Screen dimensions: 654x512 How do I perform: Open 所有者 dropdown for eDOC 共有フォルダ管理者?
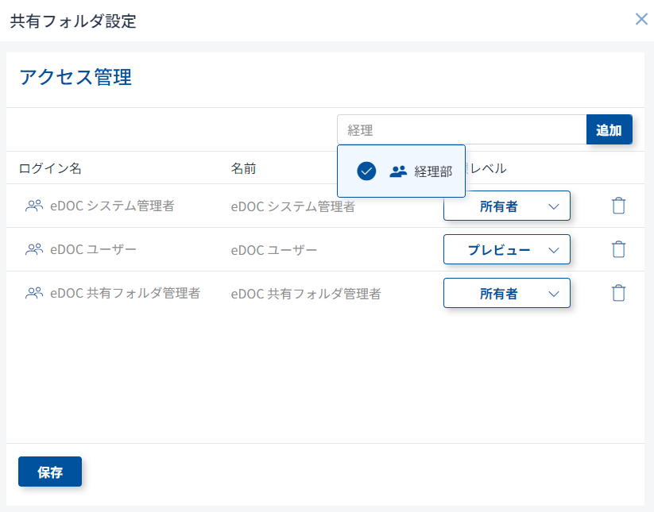pyautogui.click(x=507, y=293)
